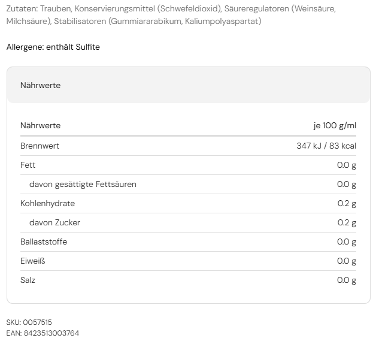Click the je 100 g/ml column header
The width and height of the screenshot is (376, 344).
[335, 125]
